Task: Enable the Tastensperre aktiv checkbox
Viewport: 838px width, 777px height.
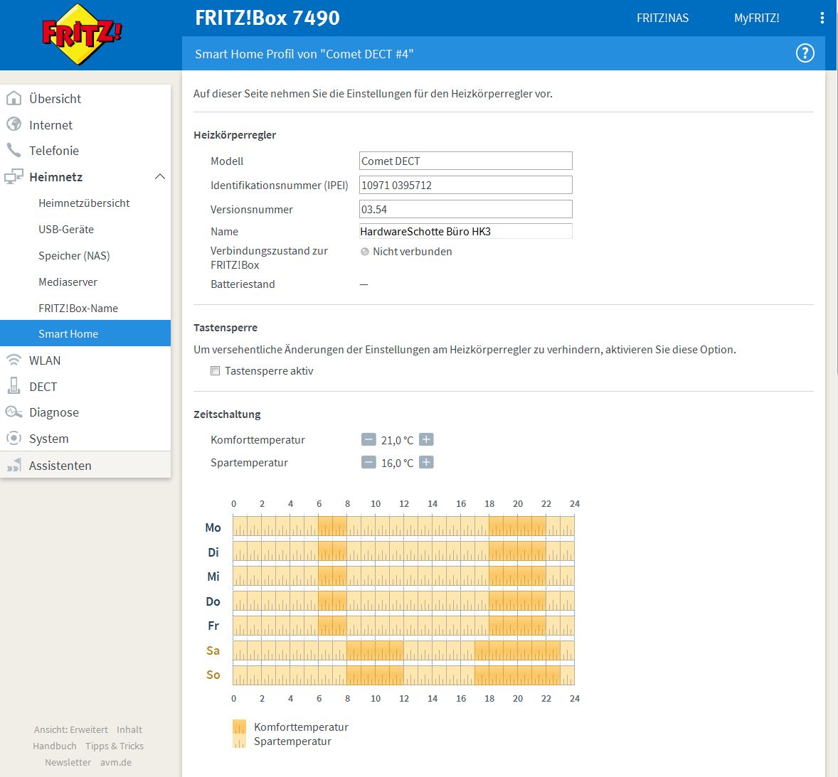Action: coord(216,370)
